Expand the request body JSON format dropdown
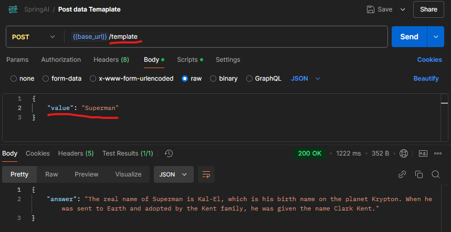Viewport: 451px width, 232px height. (x=305, y=79)
